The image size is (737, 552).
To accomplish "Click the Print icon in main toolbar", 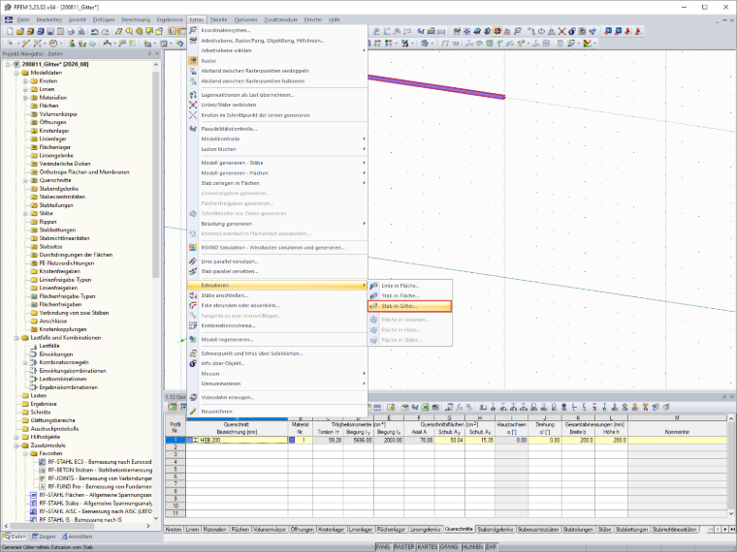I will (71, 31).
